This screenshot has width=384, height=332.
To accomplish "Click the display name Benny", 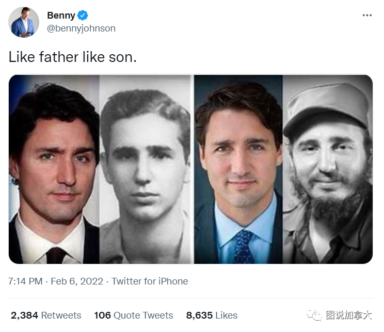I will click(61, 15).
